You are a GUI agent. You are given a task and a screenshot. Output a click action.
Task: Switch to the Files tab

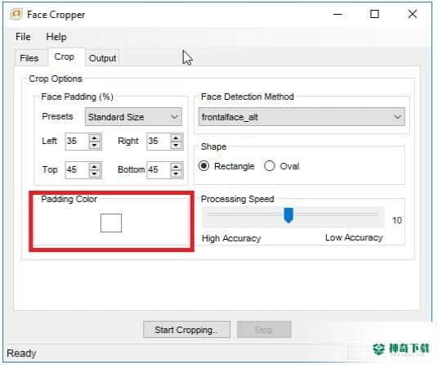tap(29, 58)
